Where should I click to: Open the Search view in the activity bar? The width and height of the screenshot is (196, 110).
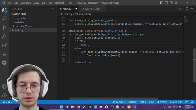click(4, 19)
